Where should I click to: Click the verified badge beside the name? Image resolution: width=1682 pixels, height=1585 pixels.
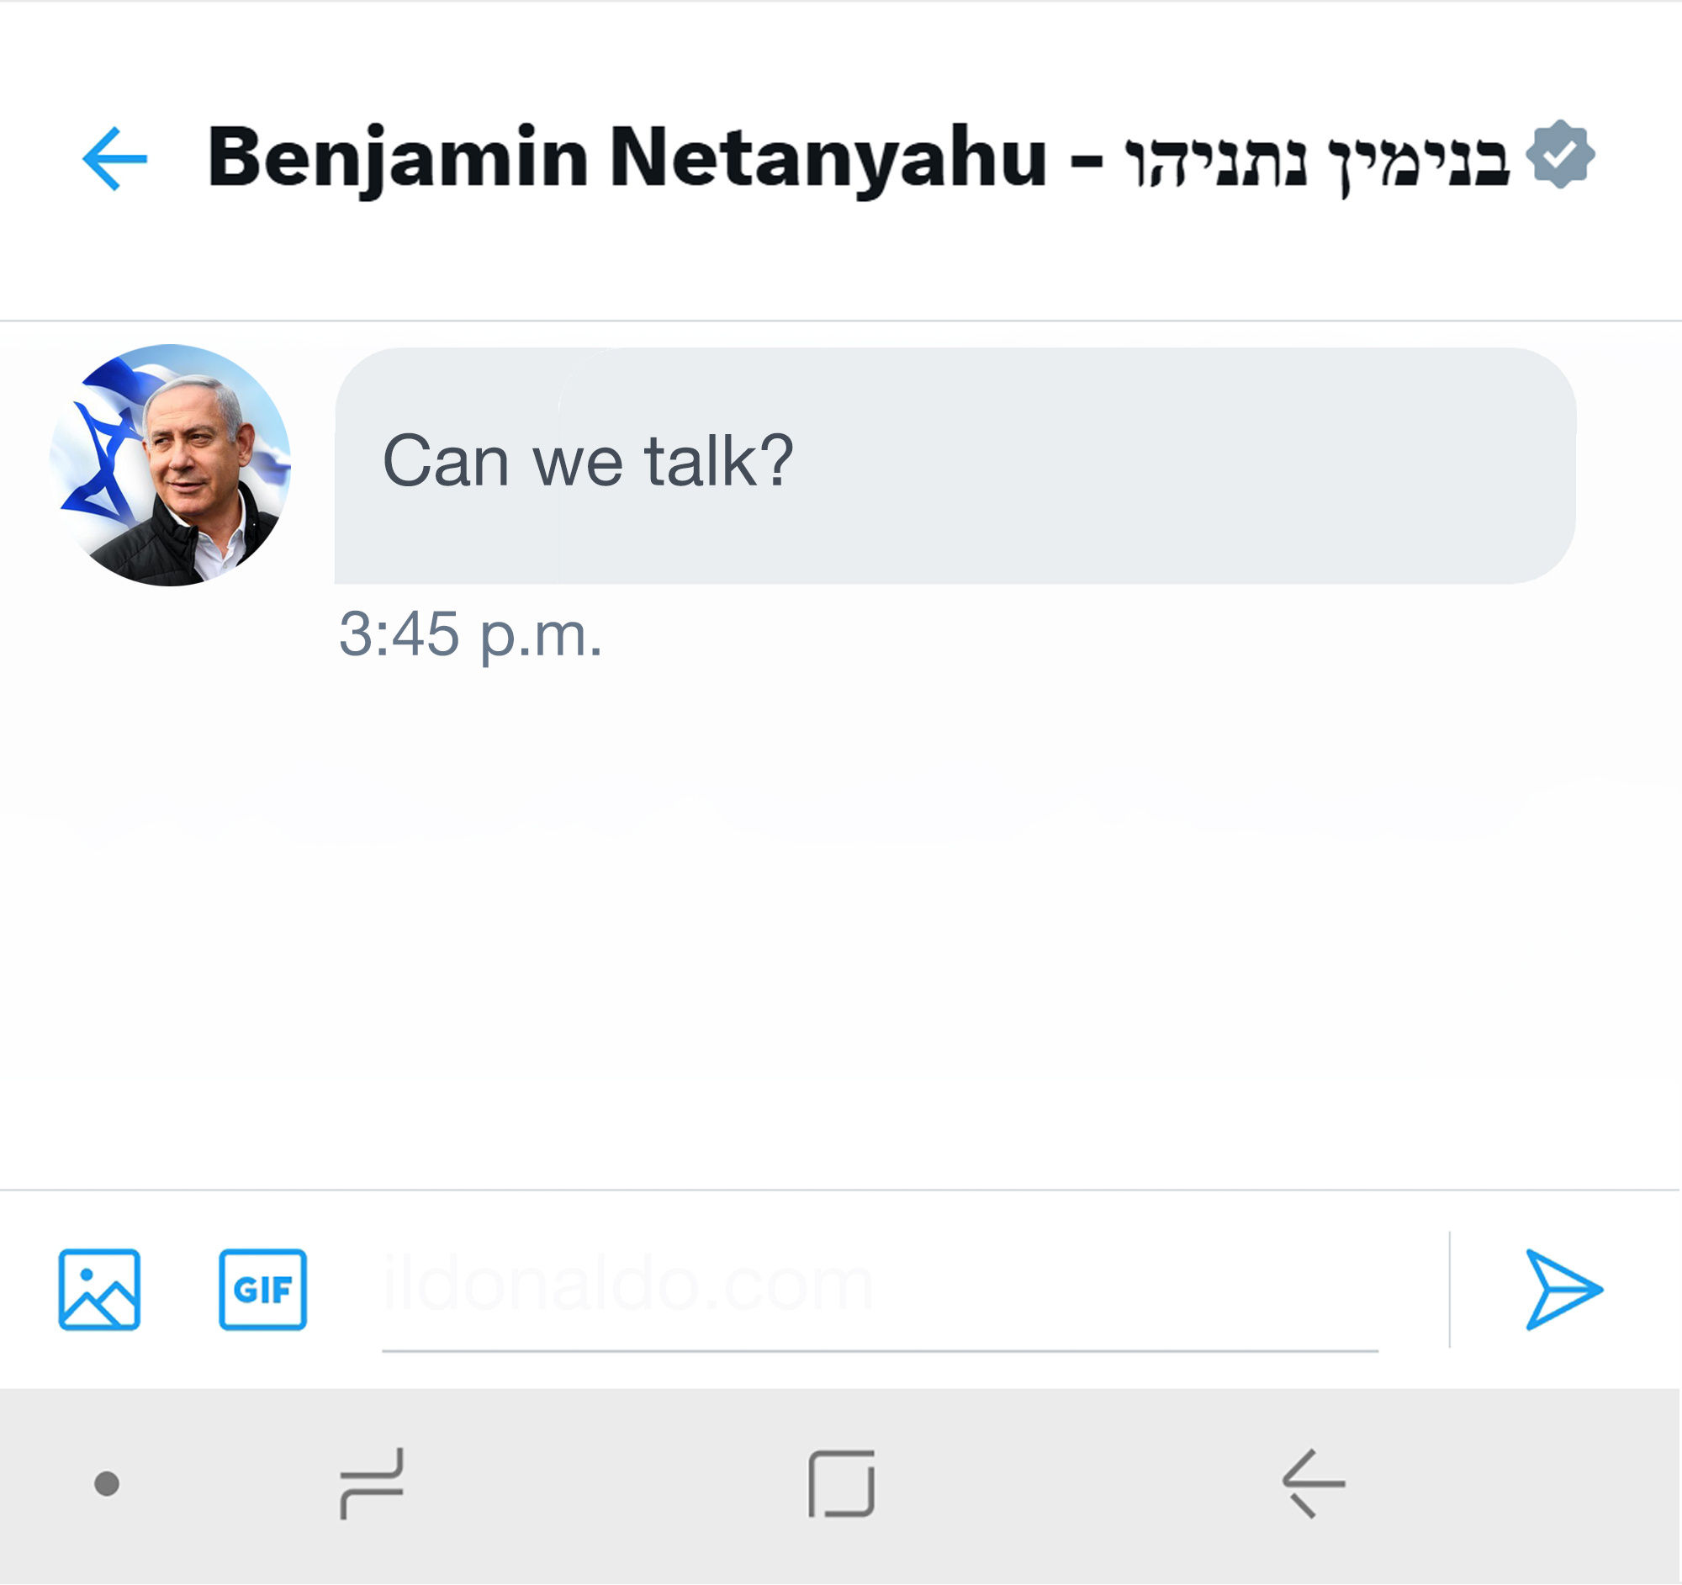tap(1561, 155)
